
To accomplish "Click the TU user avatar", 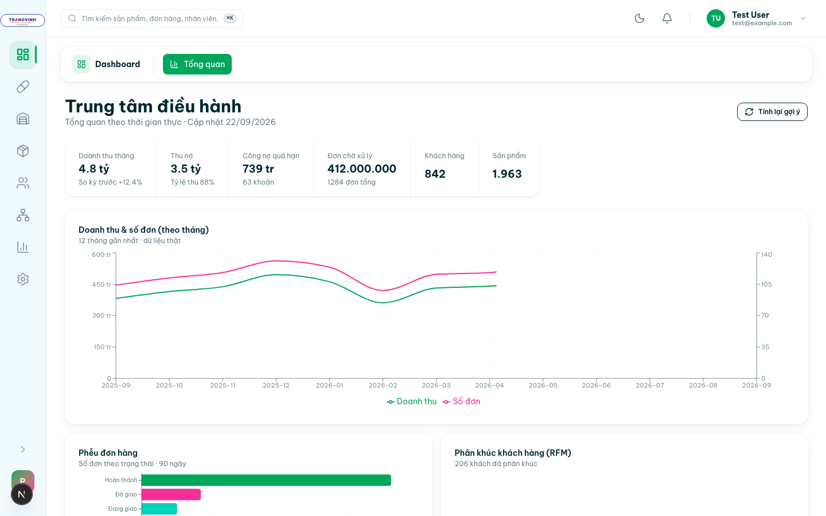I will [x=716, y=18].
